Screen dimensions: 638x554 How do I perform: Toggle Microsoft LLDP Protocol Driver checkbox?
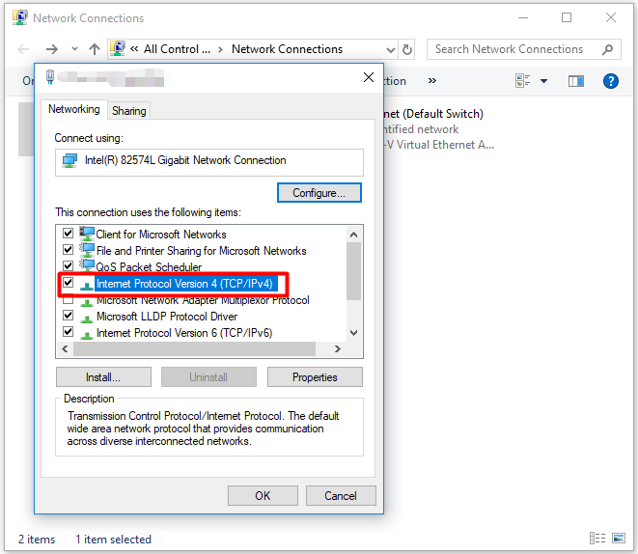(x=68, y=316)
